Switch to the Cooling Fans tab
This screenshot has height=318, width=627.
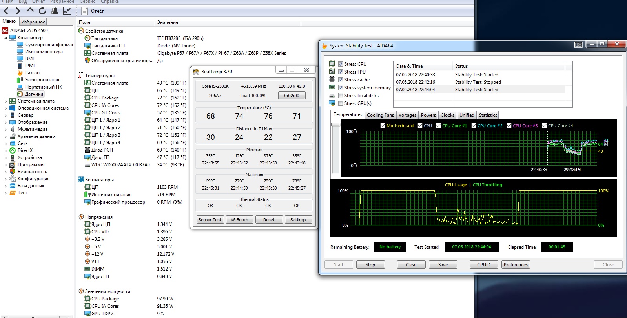(x=380, y=115)
